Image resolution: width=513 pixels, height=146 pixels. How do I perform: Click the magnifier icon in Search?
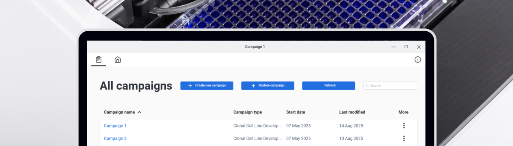click(x=367, y=86)
